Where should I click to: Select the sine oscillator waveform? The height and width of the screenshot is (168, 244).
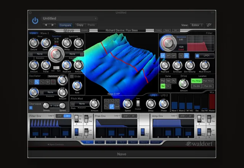[x=31, y=82]
